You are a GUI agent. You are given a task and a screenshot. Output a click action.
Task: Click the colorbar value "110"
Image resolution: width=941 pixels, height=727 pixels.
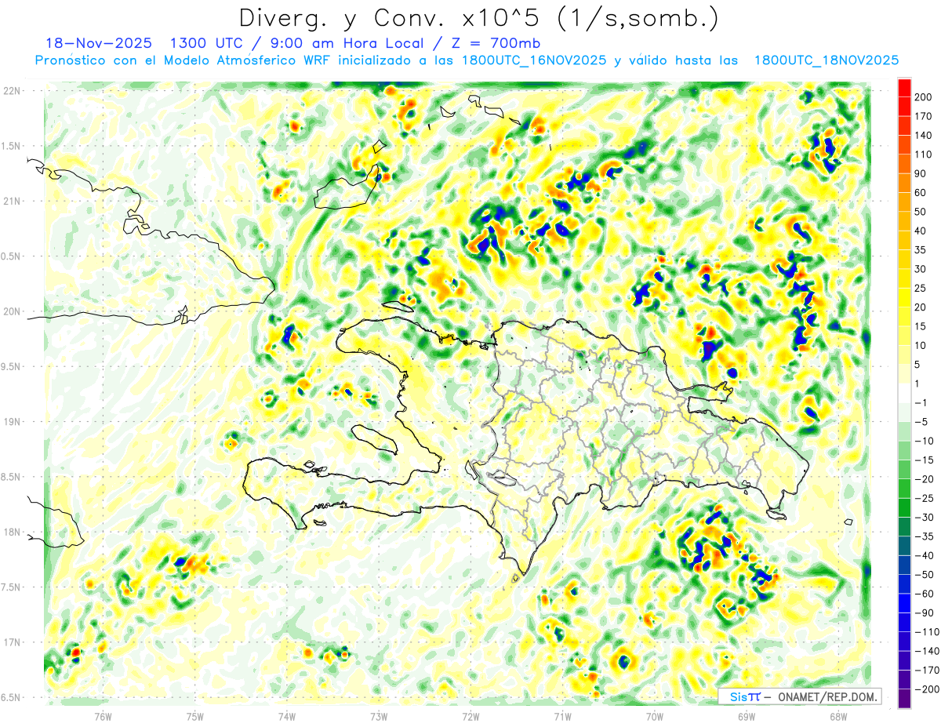(924, 154)
